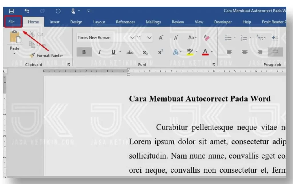Center align text

coord(245,52)
